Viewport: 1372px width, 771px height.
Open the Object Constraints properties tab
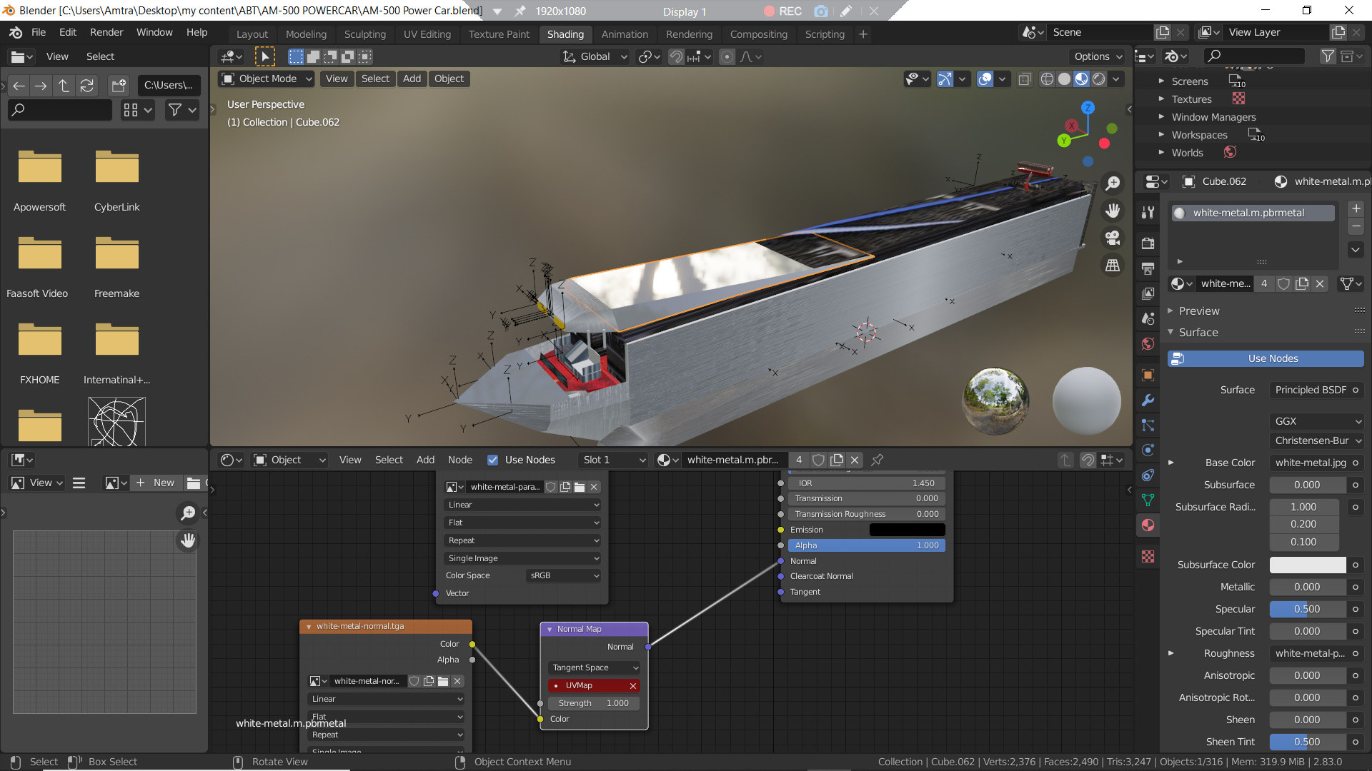tap(1148, 475)
